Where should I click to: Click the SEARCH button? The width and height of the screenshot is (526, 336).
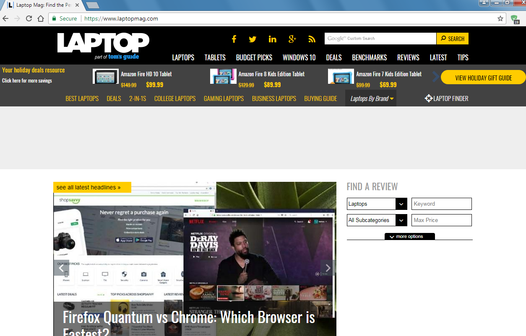click(453, 39)
